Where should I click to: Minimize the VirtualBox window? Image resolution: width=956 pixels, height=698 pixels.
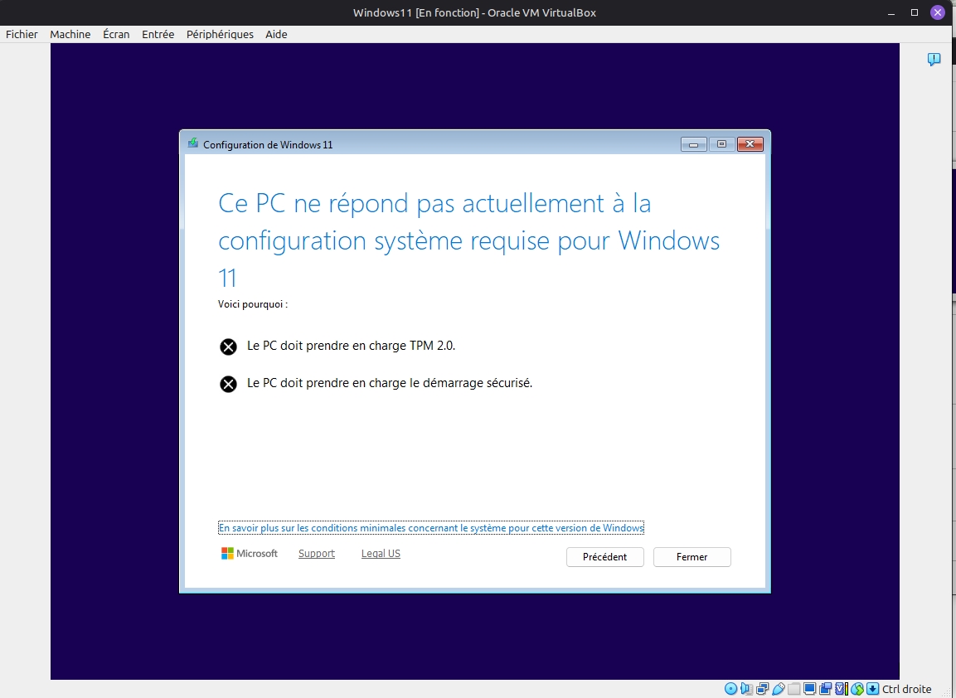890,12
